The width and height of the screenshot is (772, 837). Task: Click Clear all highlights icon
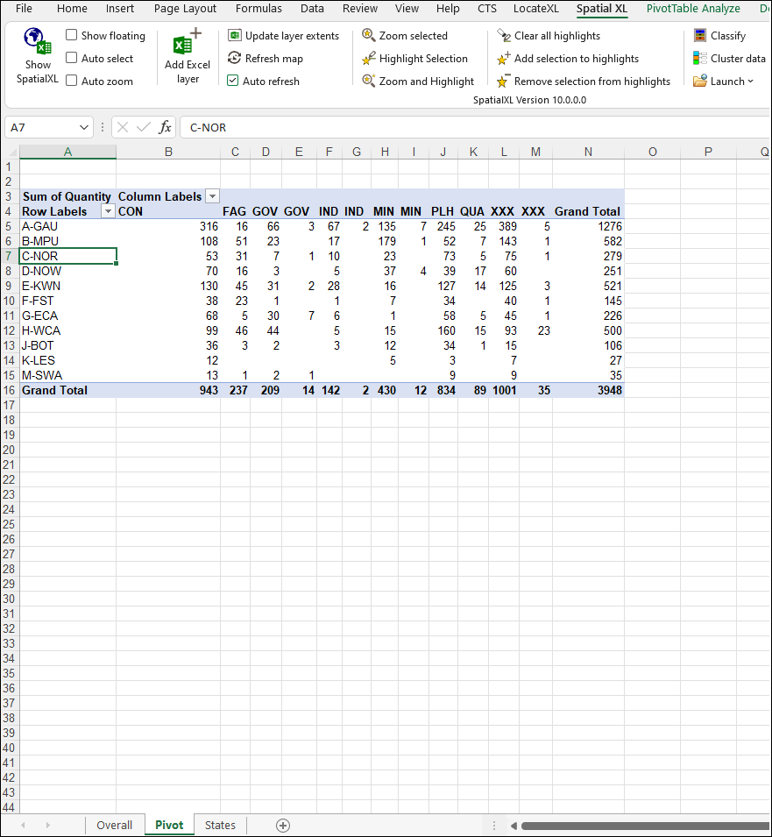click(504, 36)
